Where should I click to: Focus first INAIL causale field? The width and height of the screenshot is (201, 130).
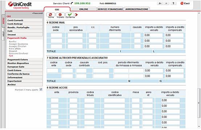click(137, 35)
